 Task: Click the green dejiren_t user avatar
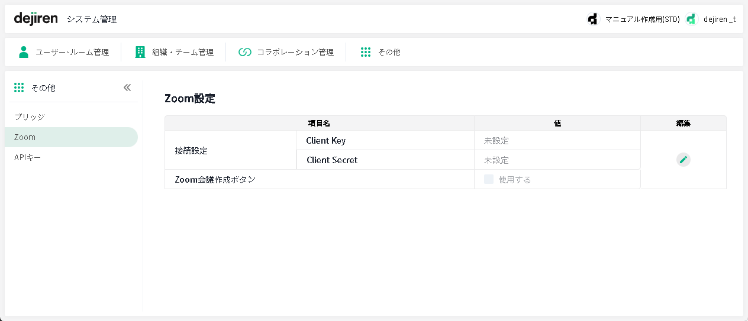[x=691, y=19]
